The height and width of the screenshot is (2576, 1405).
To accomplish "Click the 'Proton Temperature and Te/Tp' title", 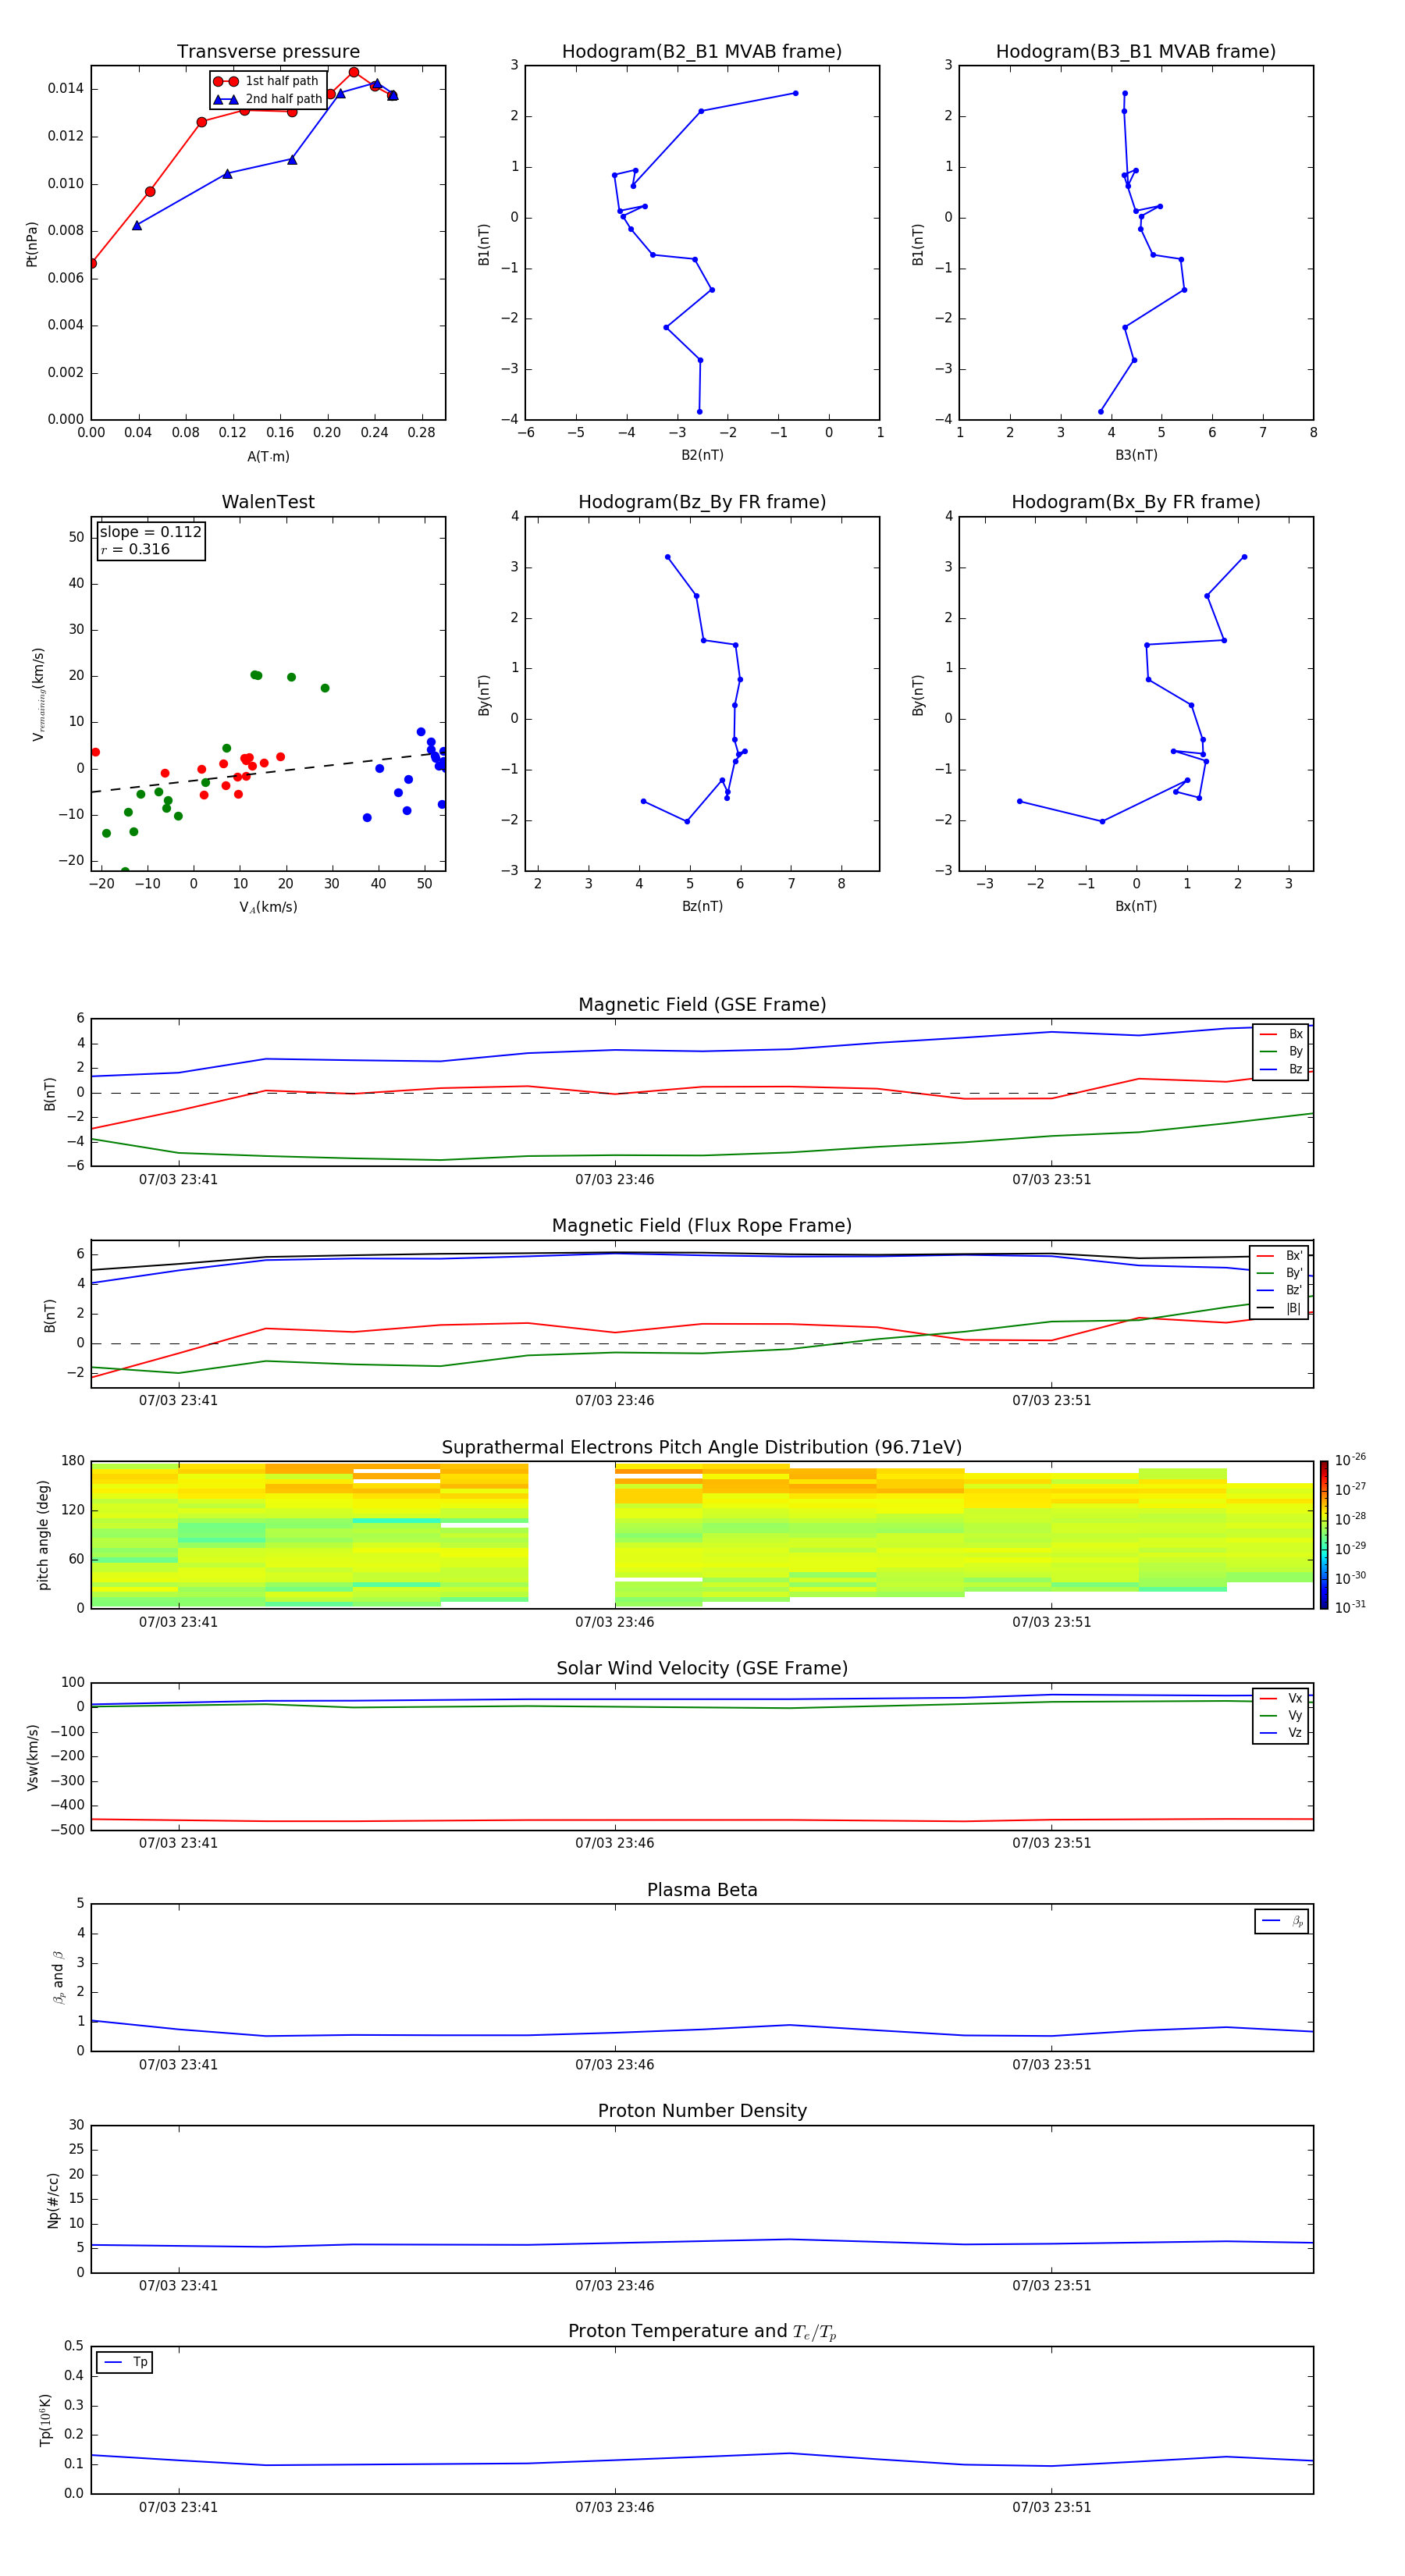I will click(702, 2332).
